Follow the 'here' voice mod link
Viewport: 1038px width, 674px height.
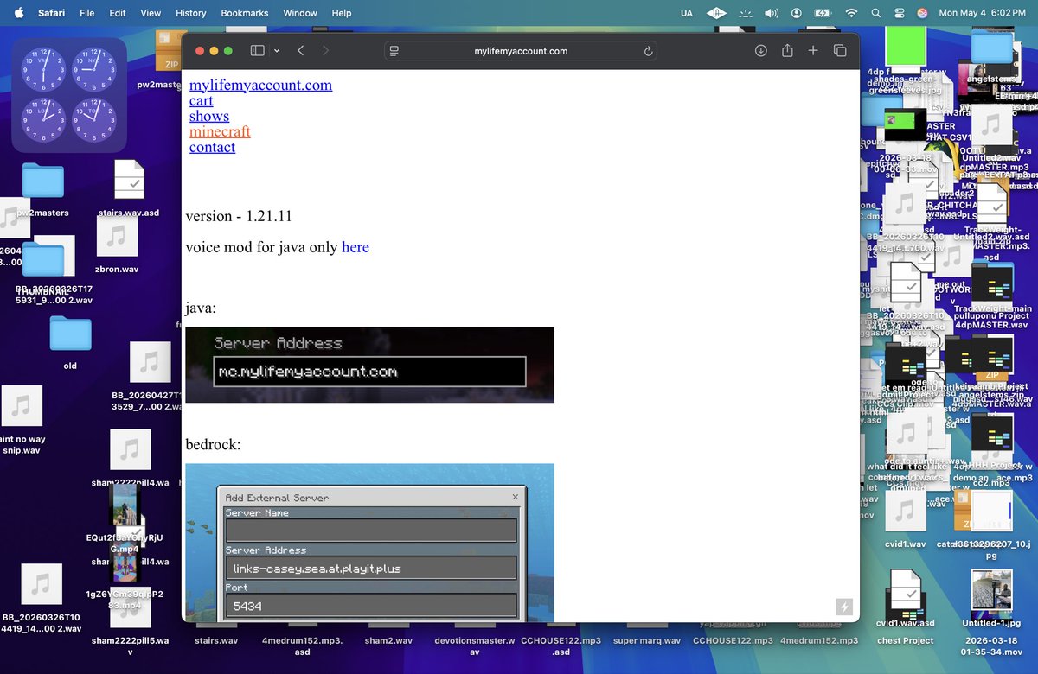356,247
